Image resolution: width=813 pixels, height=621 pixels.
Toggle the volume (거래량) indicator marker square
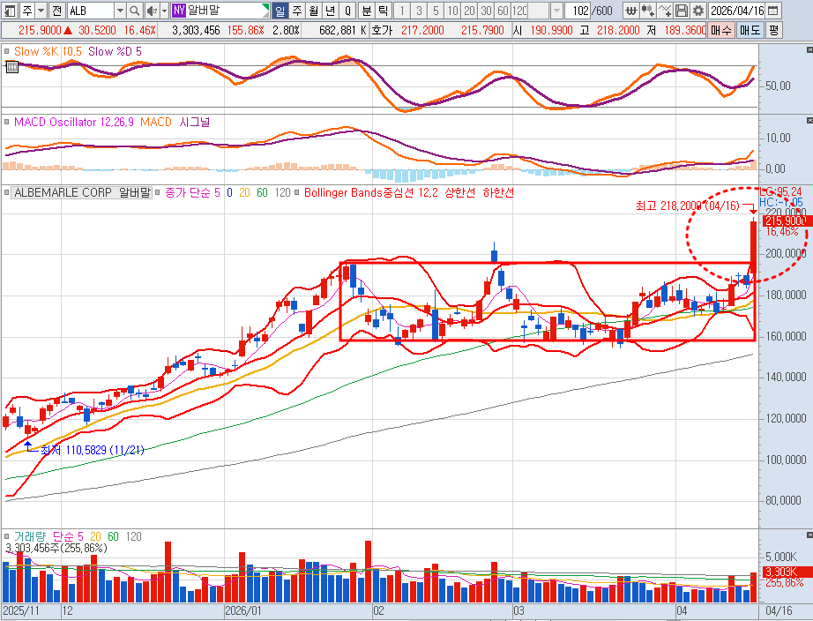coord(7,536)
